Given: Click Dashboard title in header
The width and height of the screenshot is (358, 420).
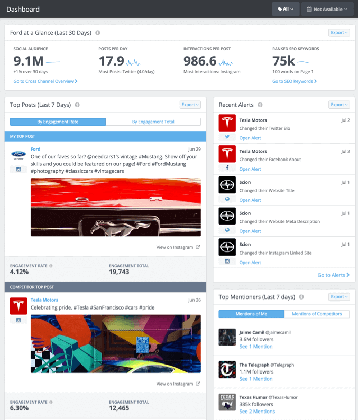Looking at the screenshot, I should [x=23, y=10].
